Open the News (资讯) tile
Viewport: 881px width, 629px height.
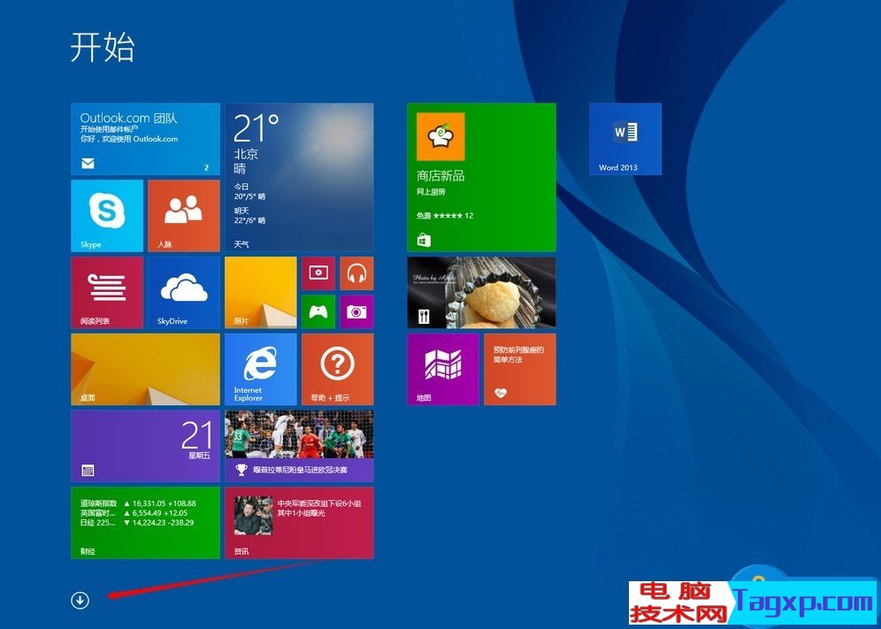coord(299,523)
